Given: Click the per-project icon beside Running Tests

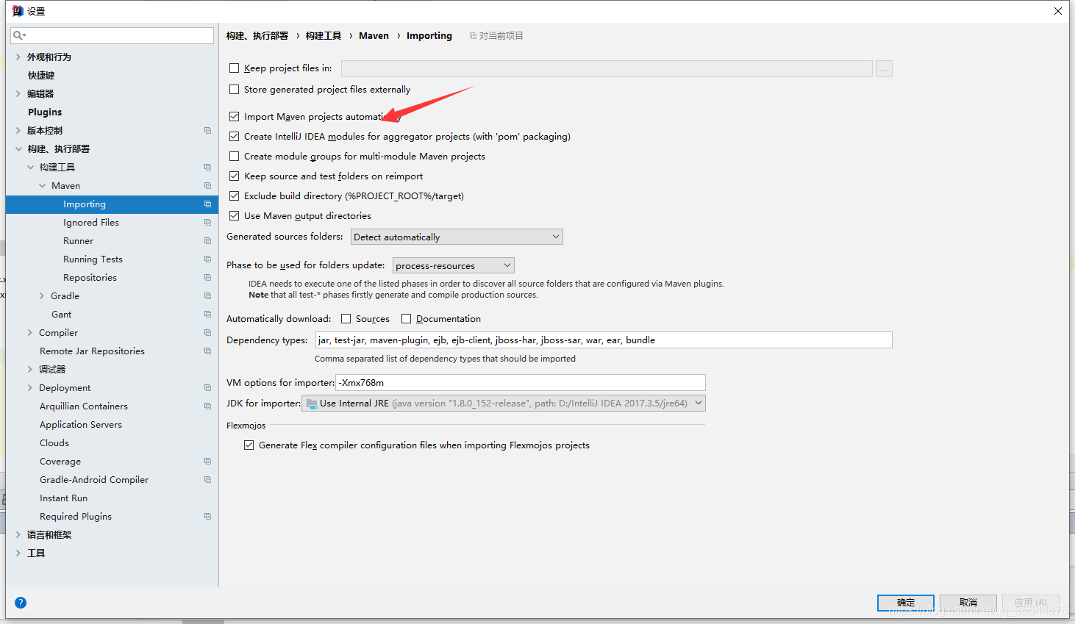Looking at the screenshot, I should [x=207, y=259].
